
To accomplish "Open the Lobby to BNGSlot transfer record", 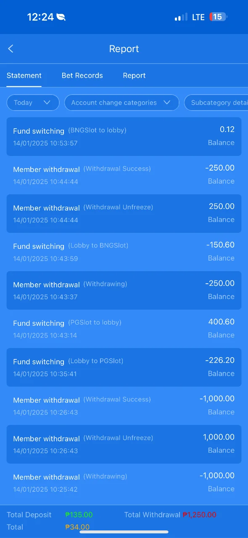I will pos(124,252).
